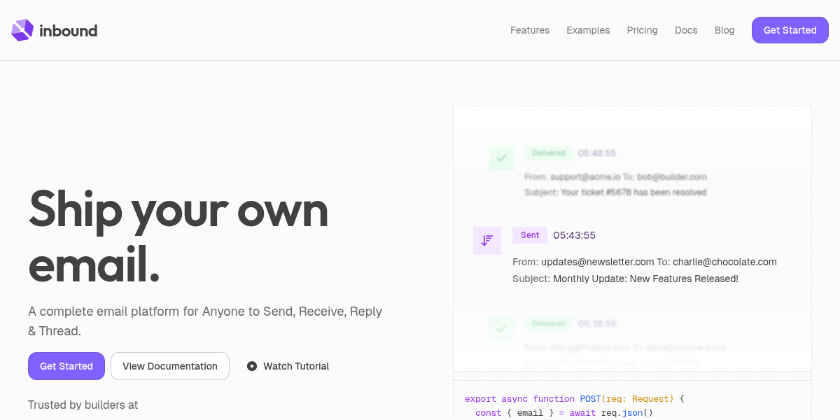This screenshot has width=840, height=420.
Task: Click the green checkmark icon beside 05:48:55
Action: [x=501, y=158]
